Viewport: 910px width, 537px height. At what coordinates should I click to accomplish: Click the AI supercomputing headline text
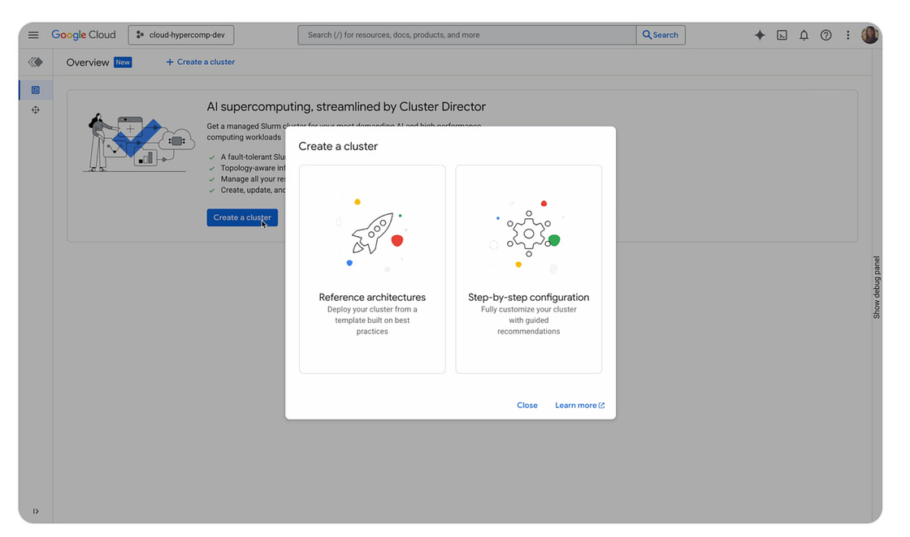pos(346,106)
